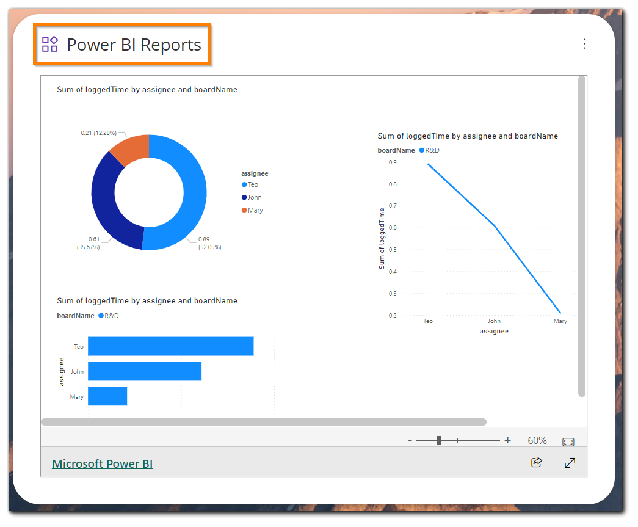Click the bar chart title text
Viewport: 638px width, 527px height.
(x=147, y=300)
